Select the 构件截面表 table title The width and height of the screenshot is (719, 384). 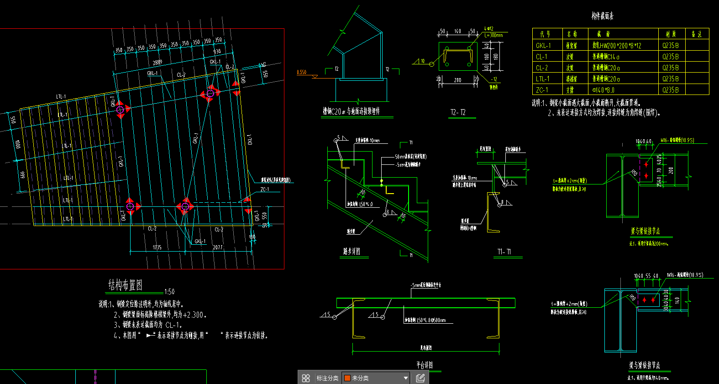click(x=603, y=16)
